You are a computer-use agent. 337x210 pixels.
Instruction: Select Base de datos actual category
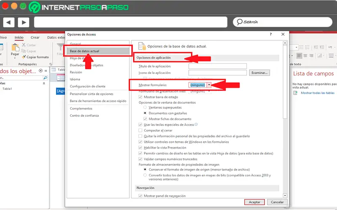[x=98, y=51]
